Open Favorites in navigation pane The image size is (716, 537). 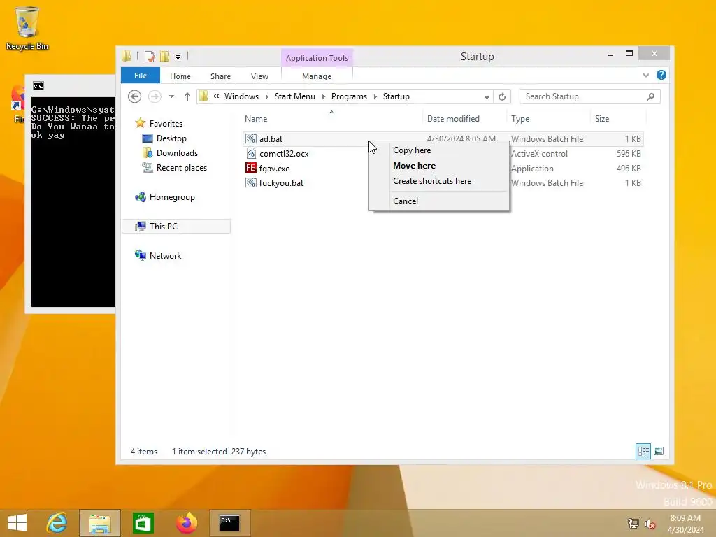(166, 124)
